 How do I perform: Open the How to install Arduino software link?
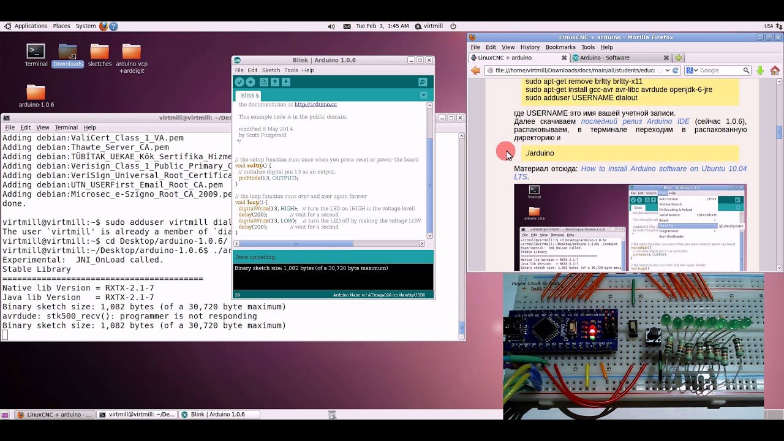630,173
